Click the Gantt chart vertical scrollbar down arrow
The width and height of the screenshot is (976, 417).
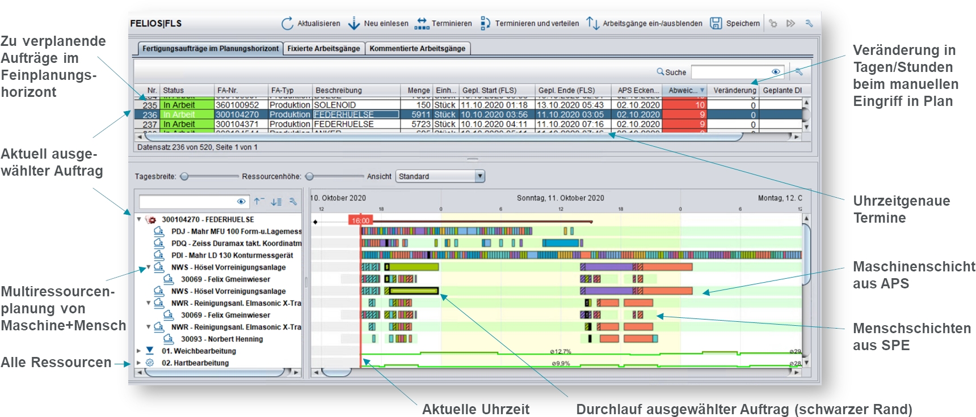pyautogui.click(x=806, y=363)
